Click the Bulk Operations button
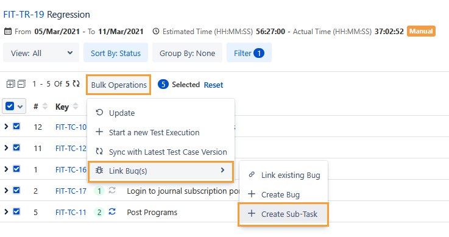The height and width of the screenshot is (237, 449). pyautogui.click(x=119, y=85)
